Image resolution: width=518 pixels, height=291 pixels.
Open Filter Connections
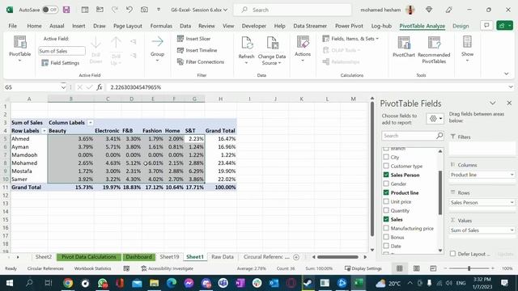(x=201, y=61)
